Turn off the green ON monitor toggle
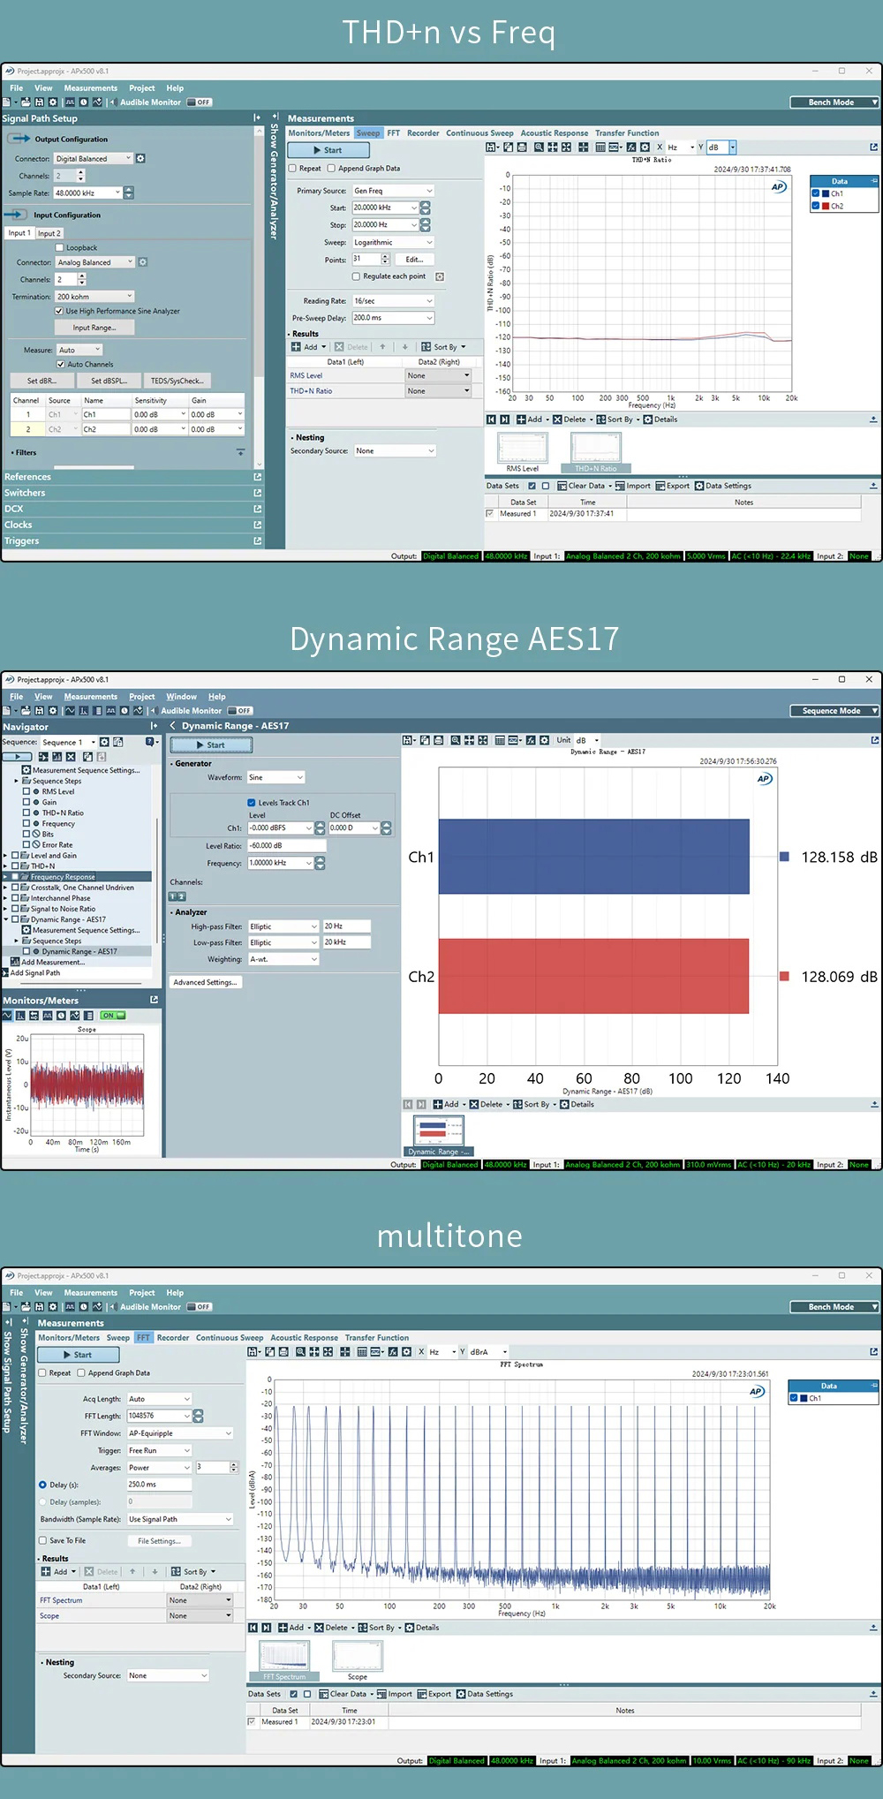883x1799 pixels. (113, 1016)
